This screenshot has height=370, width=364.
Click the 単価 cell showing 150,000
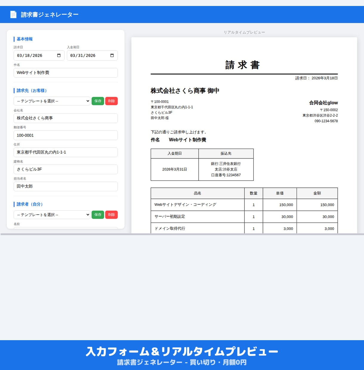click(280, 205)
